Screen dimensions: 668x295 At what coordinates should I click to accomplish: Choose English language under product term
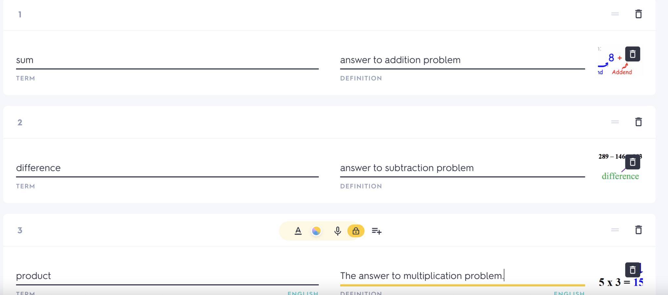click(303, 293)
